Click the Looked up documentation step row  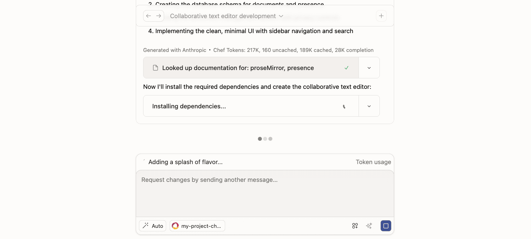(244, 68)
